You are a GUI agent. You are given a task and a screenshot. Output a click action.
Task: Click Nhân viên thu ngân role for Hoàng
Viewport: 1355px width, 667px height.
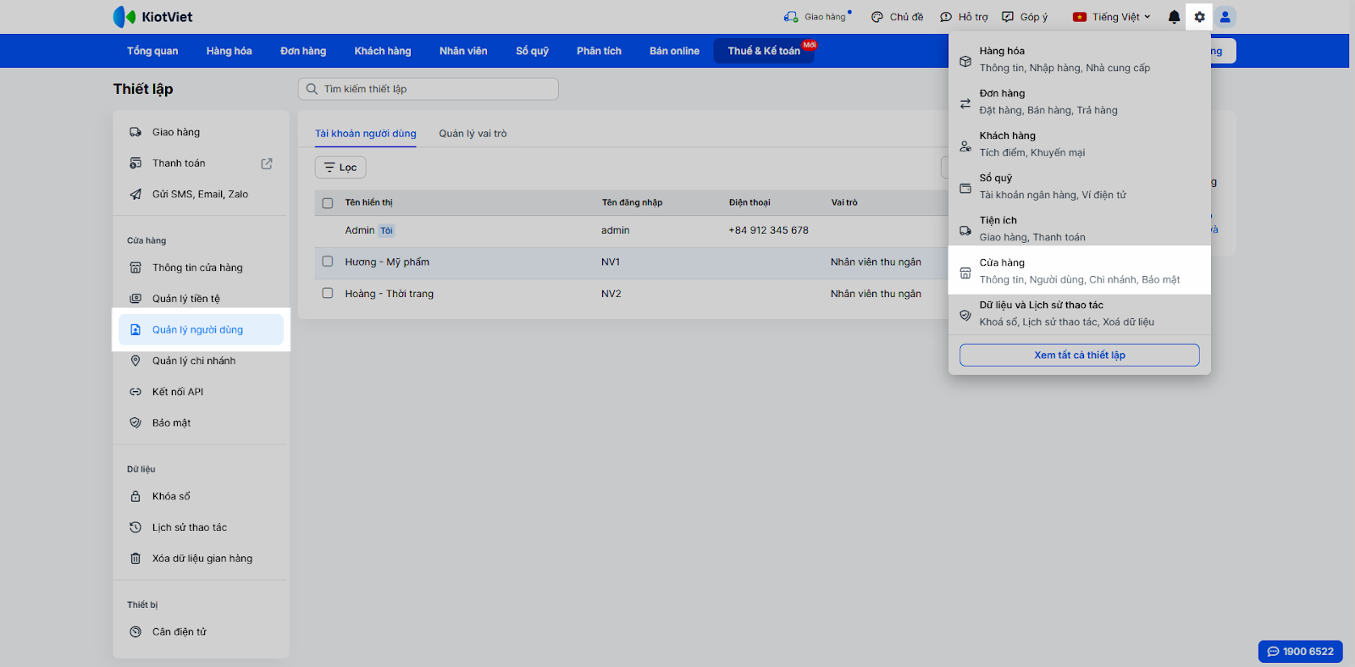876,294
